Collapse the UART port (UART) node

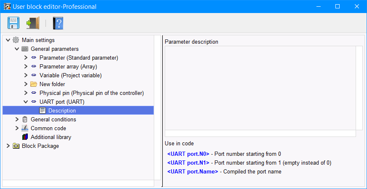tap(26, 102)
